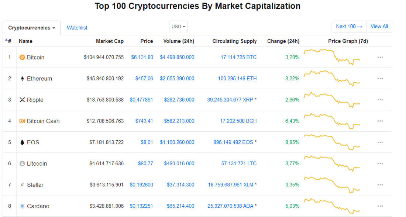Click the Stellar coin icon

tap(23, 185)
